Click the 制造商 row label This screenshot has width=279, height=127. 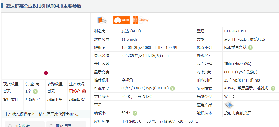pyautogui.click(x=100, y=31)
